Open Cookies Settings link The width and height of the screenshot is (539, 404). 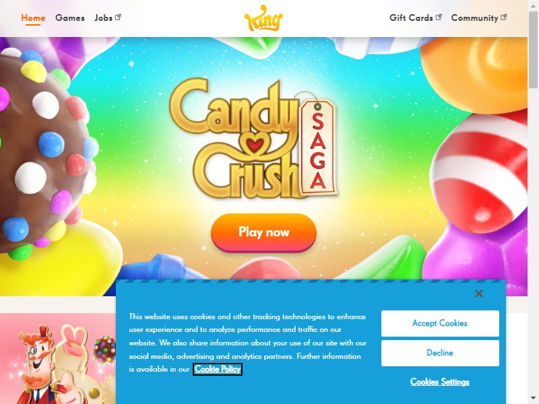pyautogui.click(x=440, y=382)
